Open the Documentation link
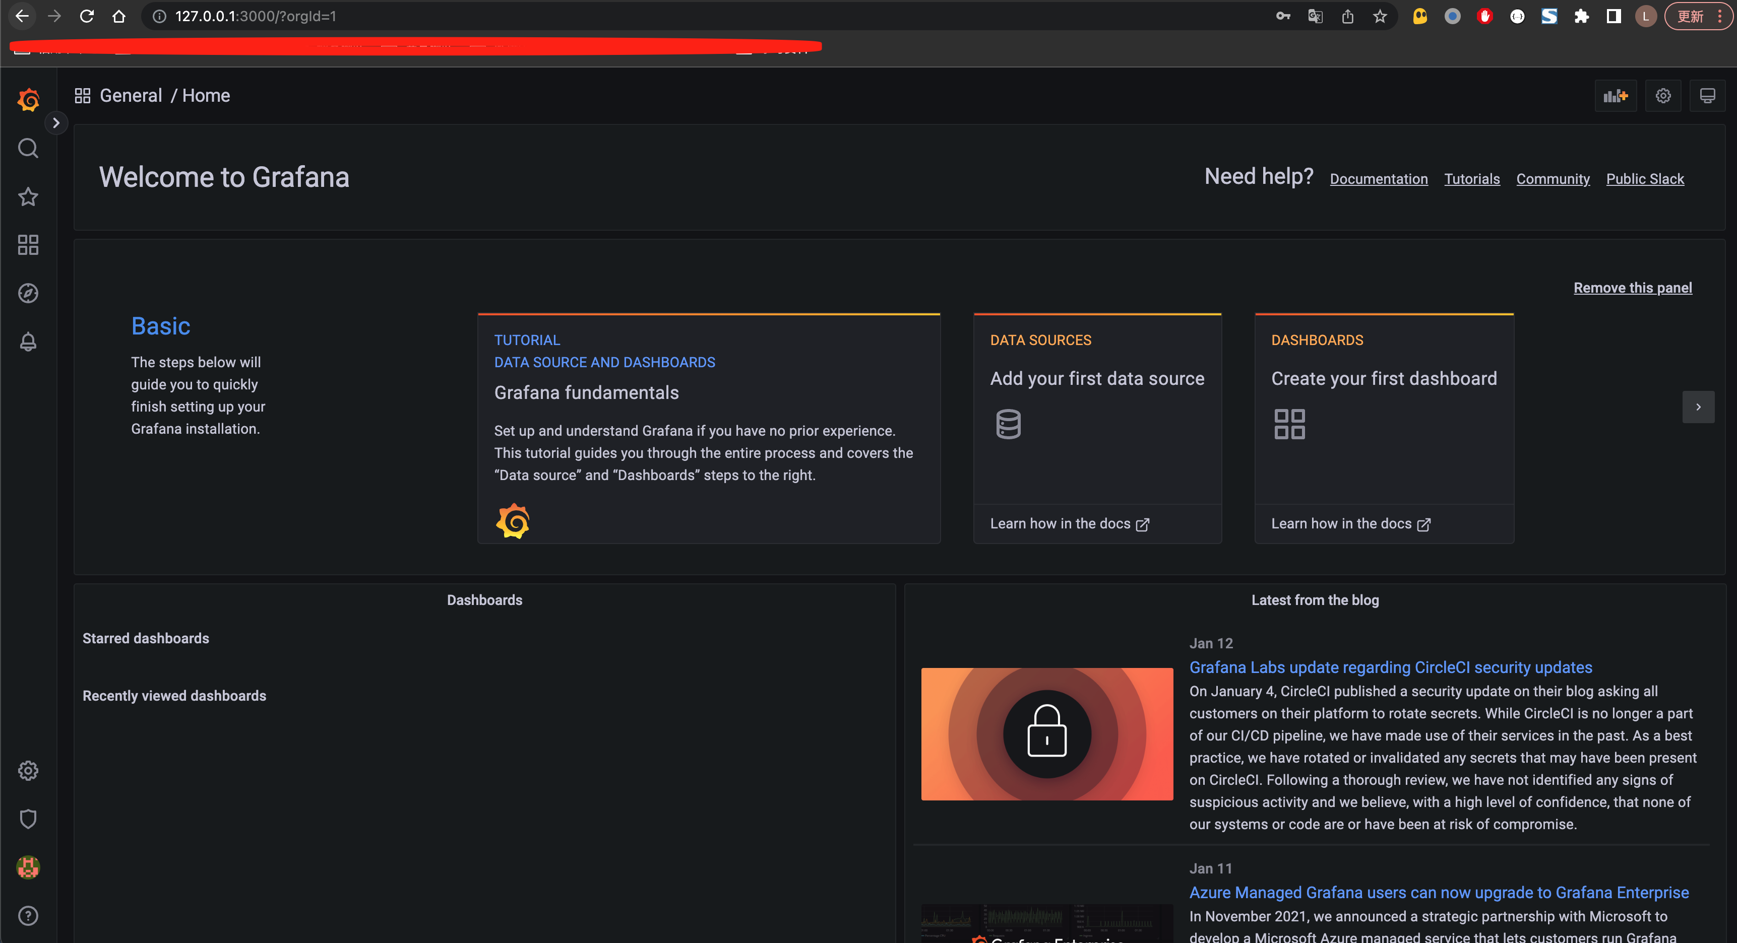Image resolution: width=1737 pixels, height=943 pixels. click(x=1379, y=179)
